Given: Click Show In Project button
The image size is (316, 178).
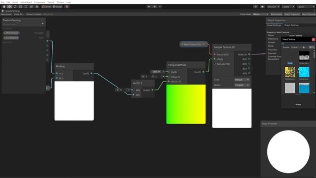Looking at the screenshot, I should tap(34, 14).
